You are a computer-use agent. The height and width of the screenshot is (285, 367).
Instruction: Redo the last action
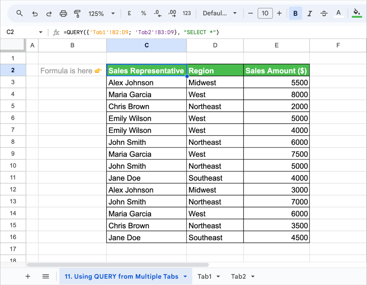point(49,14)
